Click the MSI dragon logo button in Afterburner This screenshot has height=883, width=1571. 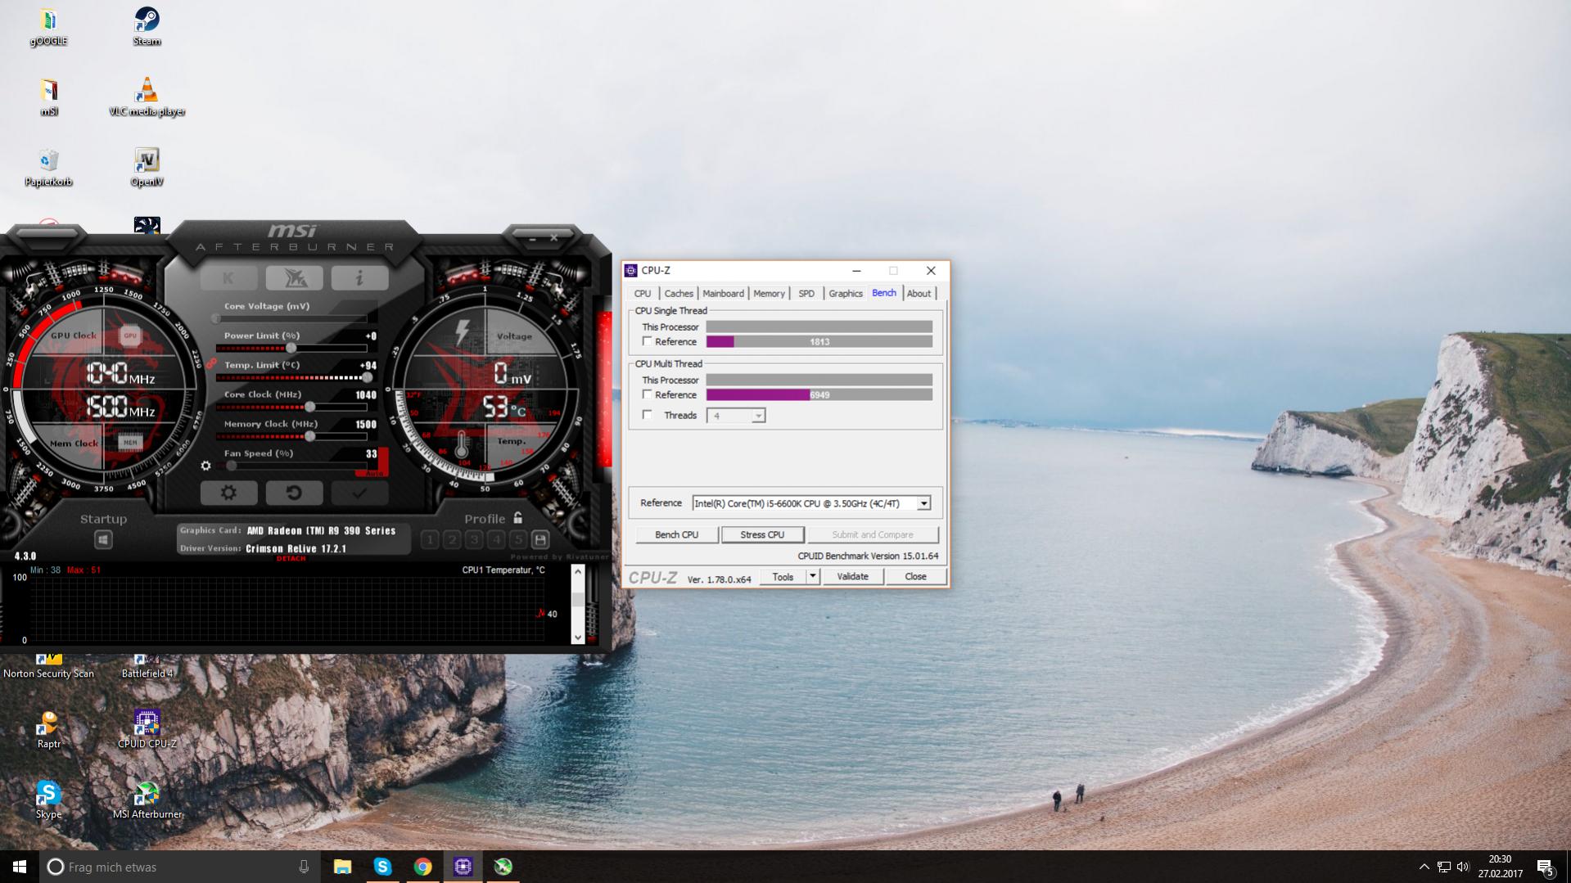[x=294, y=278]
